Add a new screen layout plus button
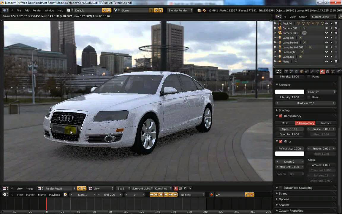Image resolution: width=342 pixels, height=214 pixels. (104, 10)
